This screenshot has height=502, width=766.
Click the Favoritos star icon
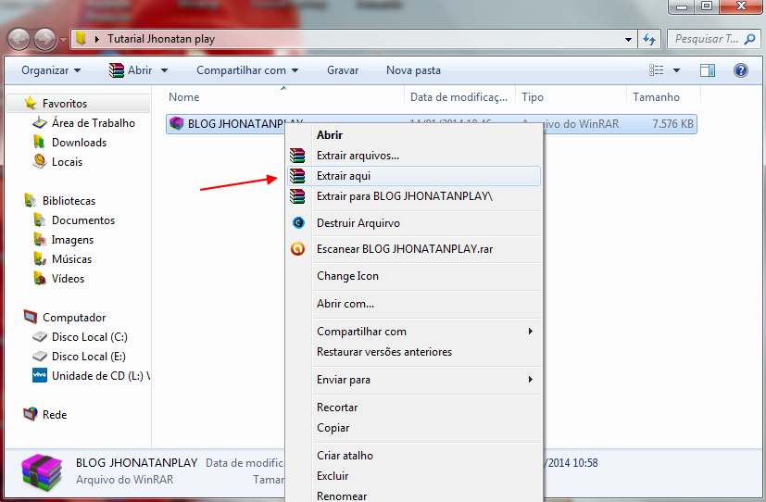[x=31, y=103]
